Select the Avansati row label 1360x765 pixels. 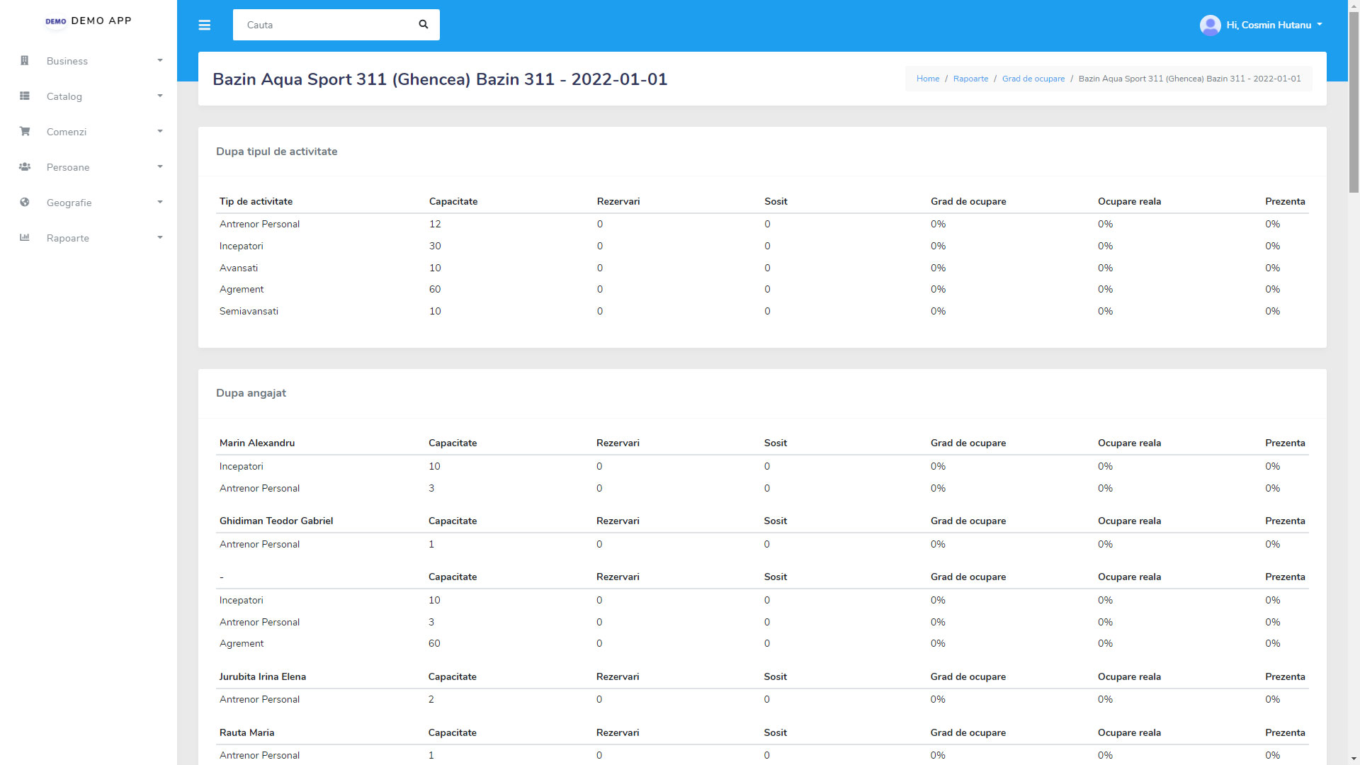[239, 268]
